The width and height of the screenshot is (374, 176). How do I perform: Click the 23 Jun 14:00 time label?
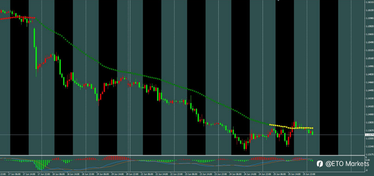(x=206, y=174)
